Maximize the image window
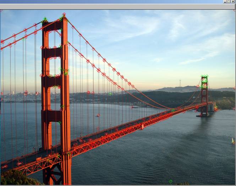 [x=229, y=2]
